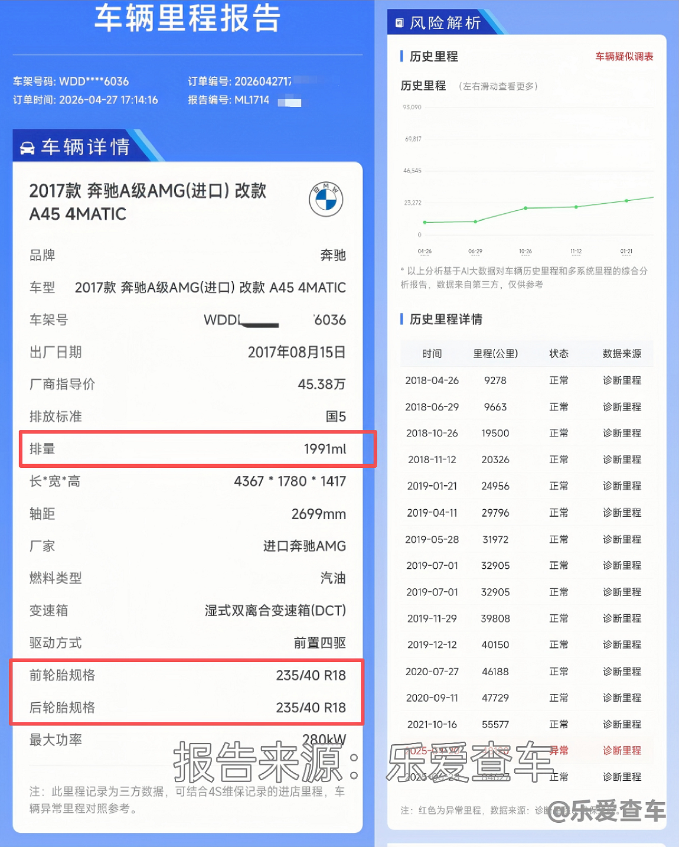Viewport: 679px width, 847px height.
Task: Select the 2019-07-01 32905 first record row
Action: click(527, 565)
